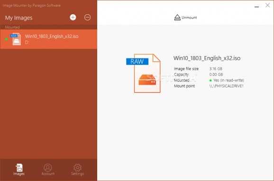
Task: Click the Mount point label
Action: [x=184, y=86]
